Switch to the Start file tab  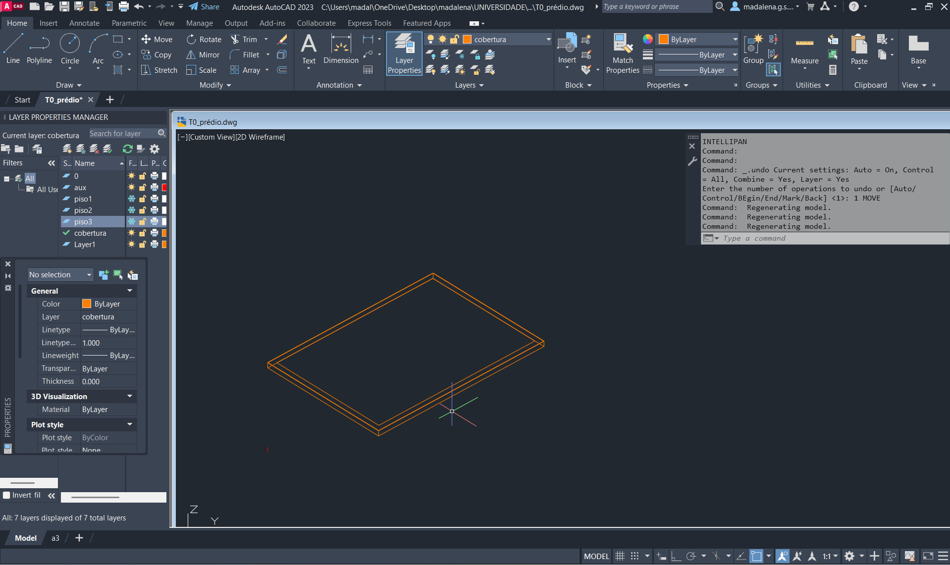click(22, 100)
